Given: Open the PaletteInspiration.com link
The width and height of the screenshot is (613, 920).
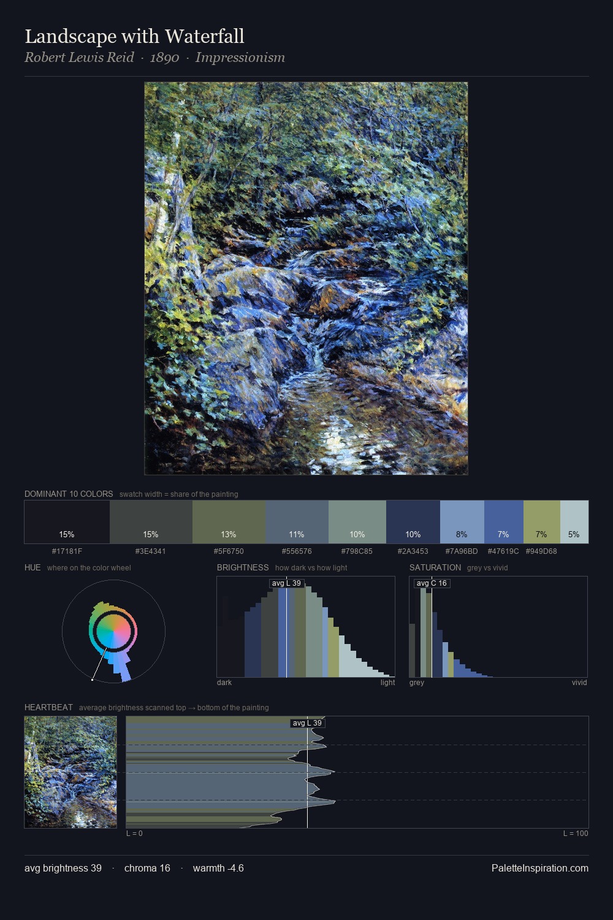Looking at the screenshot, I should [x=540, y=868].
